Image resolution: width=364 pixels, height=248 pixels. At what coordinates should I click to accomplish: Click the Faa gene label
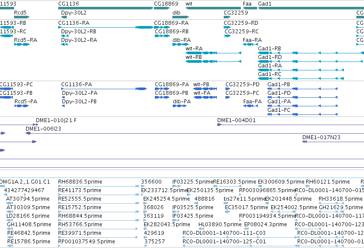[247, 4]
